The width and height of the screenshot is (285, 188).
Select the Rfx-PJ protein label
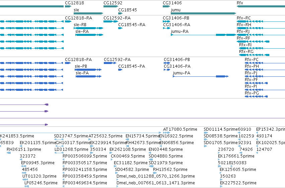tap(251, 73)
